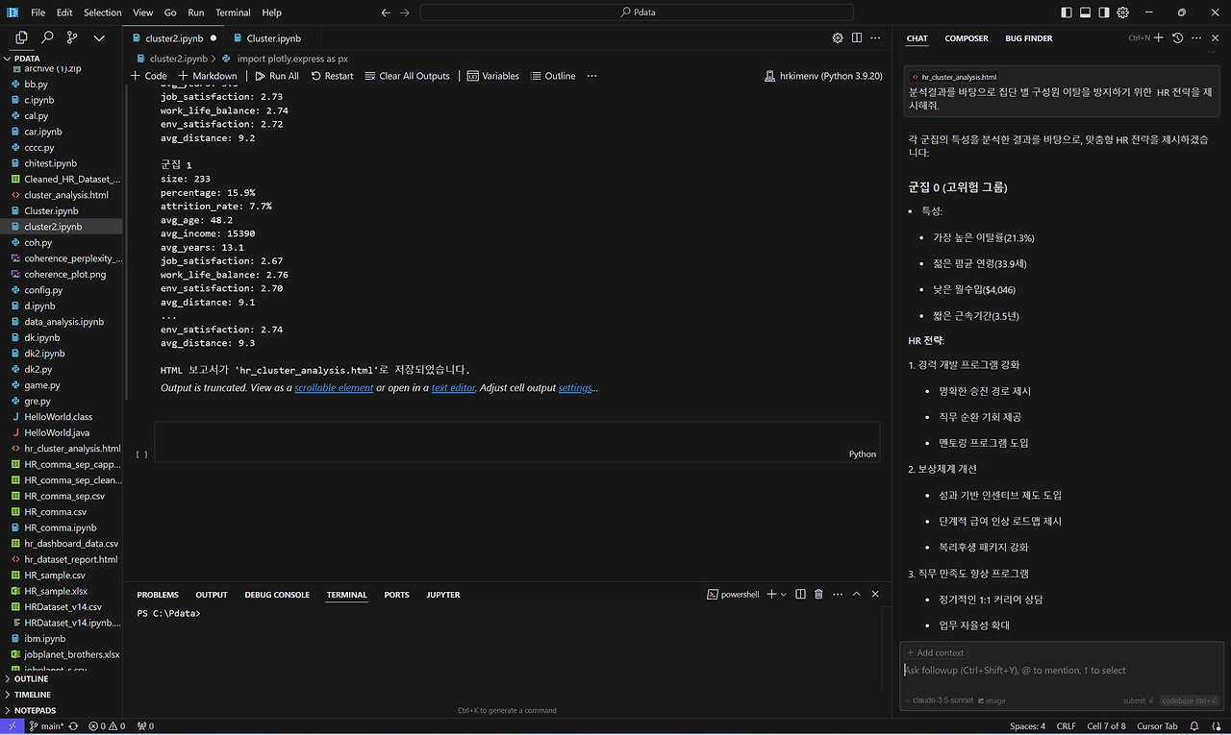The width and height of the screenshot is (1231, 735).
Task: Focus the Ask followup chat input
Action: click(1062, 671)
